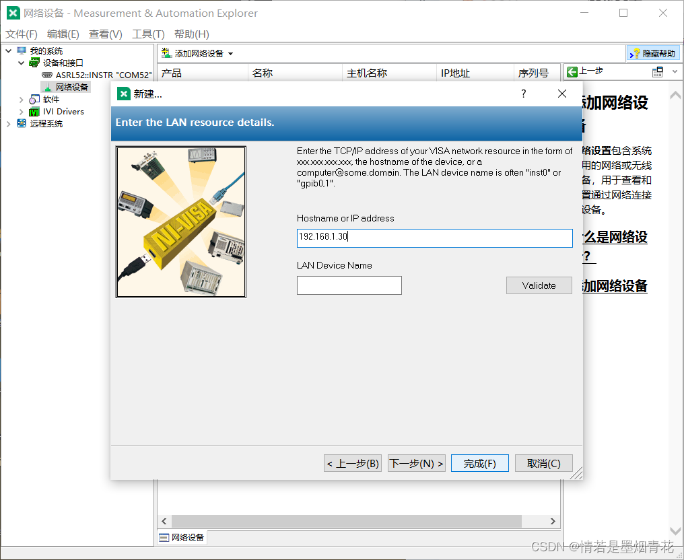This screenshot has height=560, width=684.
Task: Click the 我的系统 computer icon
Action: click(x=22, y=50)
